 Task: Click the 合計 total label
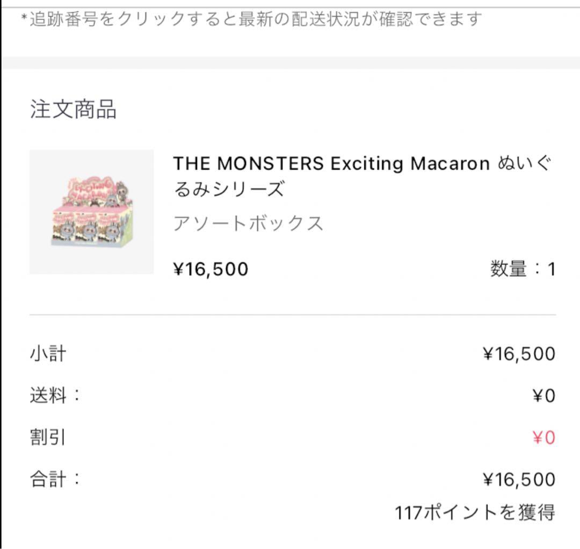click(55, 479)
